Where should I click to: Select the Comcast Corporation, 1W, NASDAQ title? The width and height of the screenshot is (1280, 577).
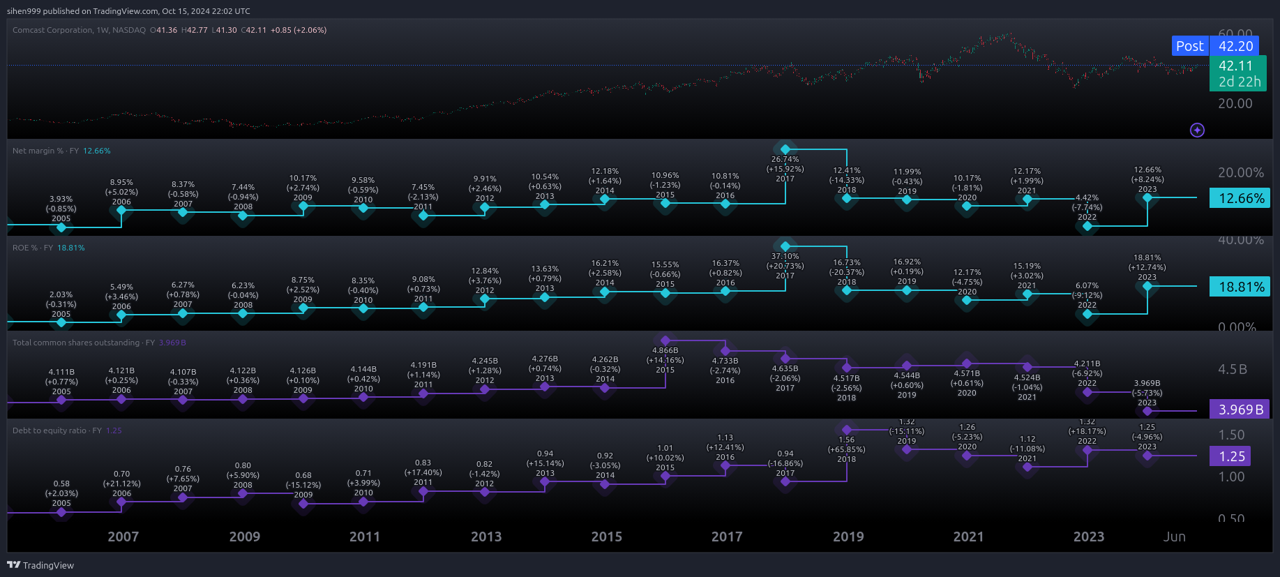[79, 30]
